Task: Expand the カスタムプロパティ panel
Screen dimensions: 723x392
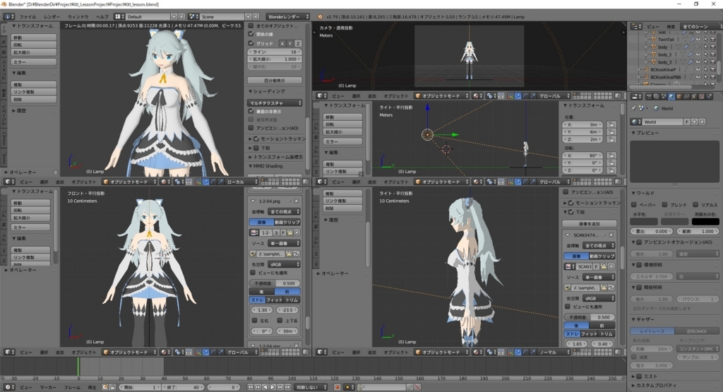Action: 655,385
